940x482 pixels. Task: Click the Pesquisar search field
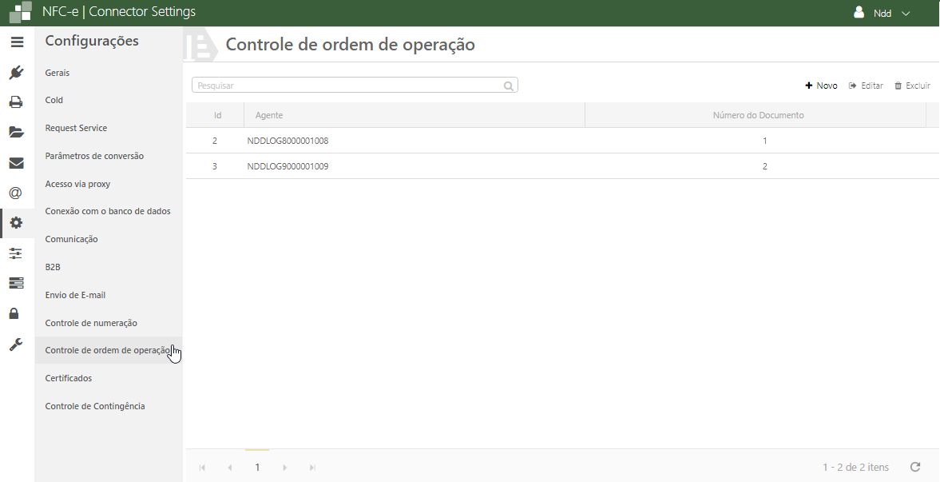click(x=348, y=86)
